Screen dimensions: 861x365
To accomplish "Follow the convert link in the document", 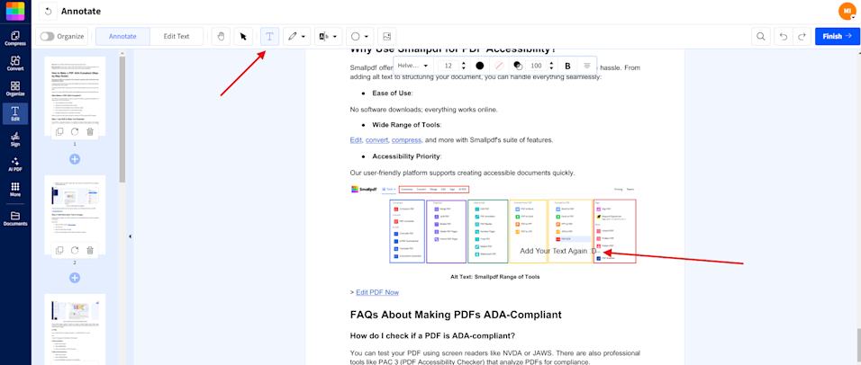I will point(376,139).
